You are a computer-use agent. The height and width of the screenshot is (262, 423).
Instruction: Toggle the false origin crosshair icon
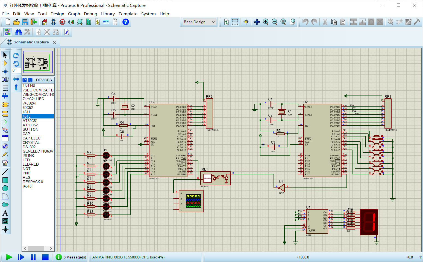[x=246, y=22]
